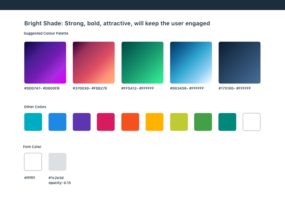Pick the lime green swatch
Image resolution: width=285 pixels, height=214 pixels.
tap(179, 122)
